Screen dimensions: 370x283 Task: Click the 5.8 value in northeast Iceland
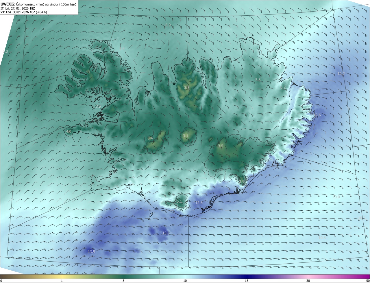[x=258, y=80]
